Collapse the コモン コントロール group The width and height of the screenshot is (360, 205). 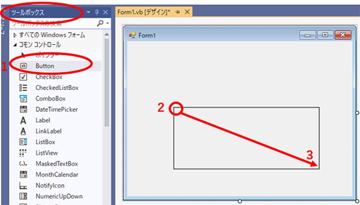[x=15, y=45]
